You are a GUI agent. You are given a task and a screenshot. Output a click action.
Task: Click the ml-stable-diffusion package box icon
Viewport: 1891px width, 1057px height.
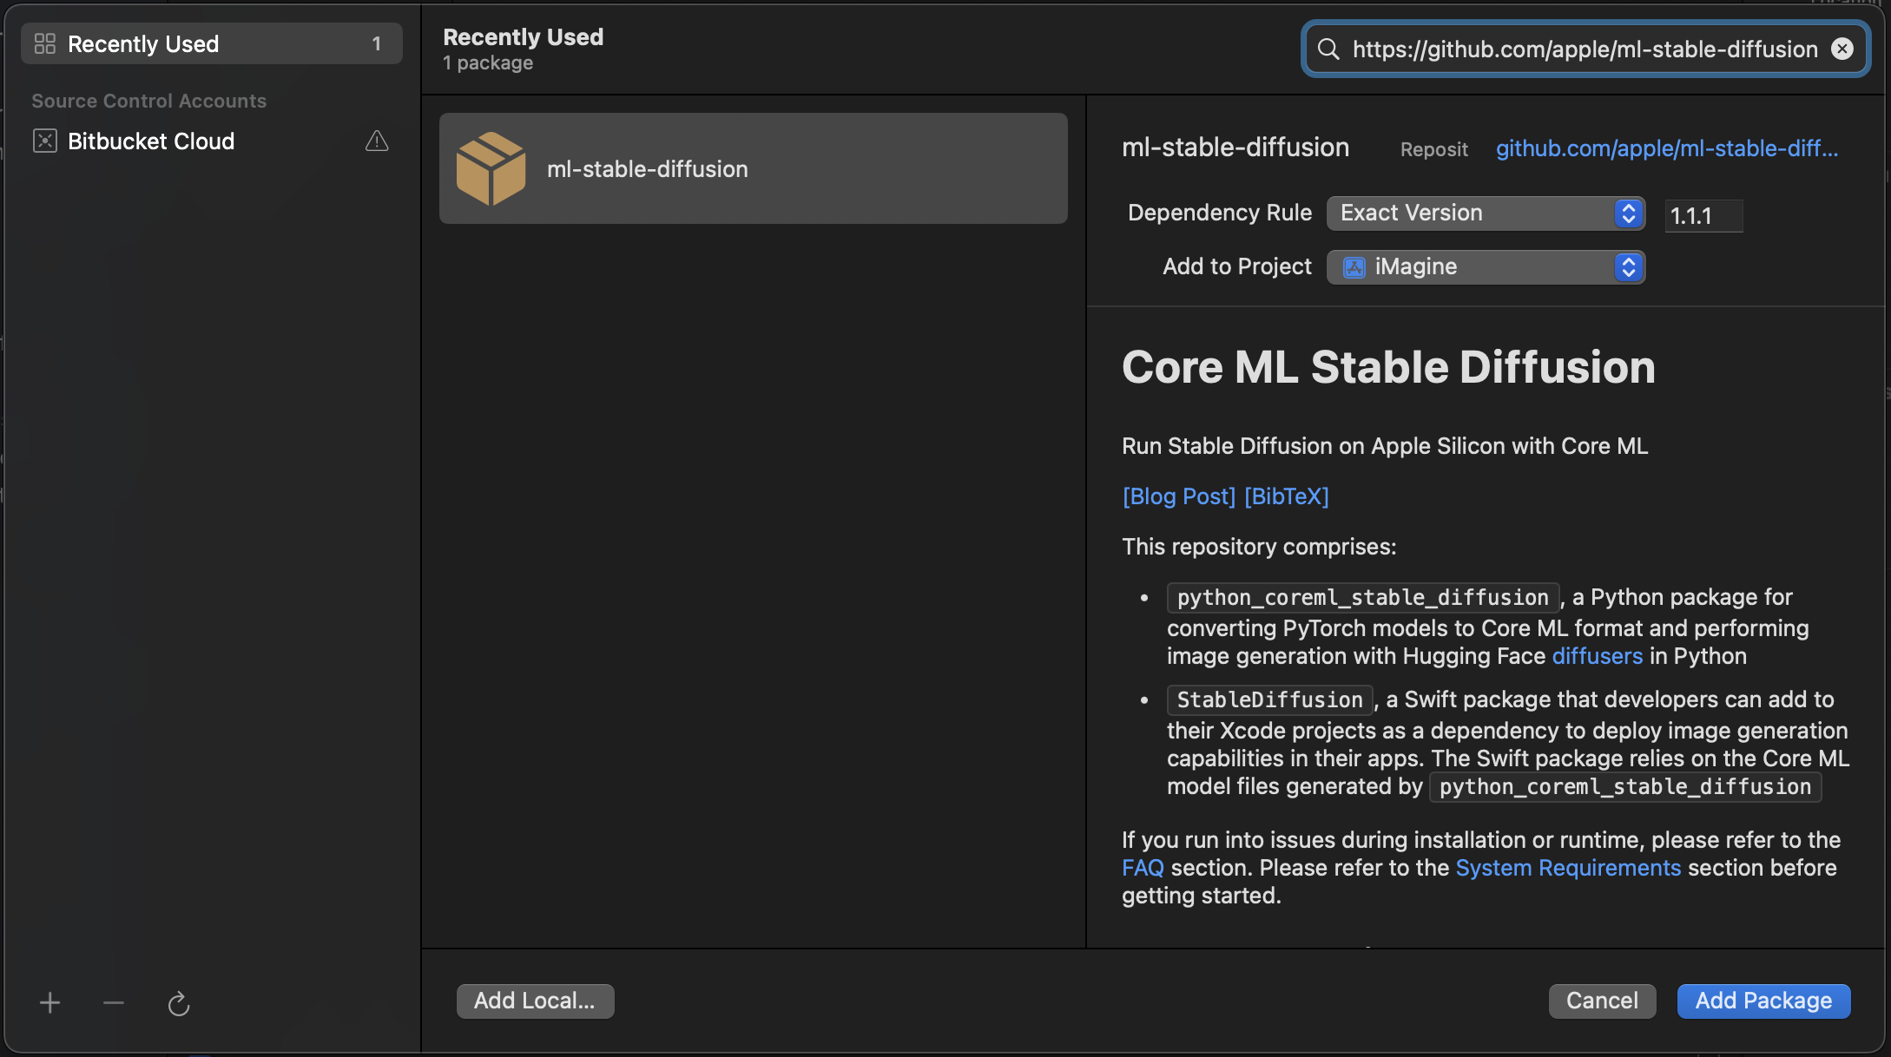491,168
